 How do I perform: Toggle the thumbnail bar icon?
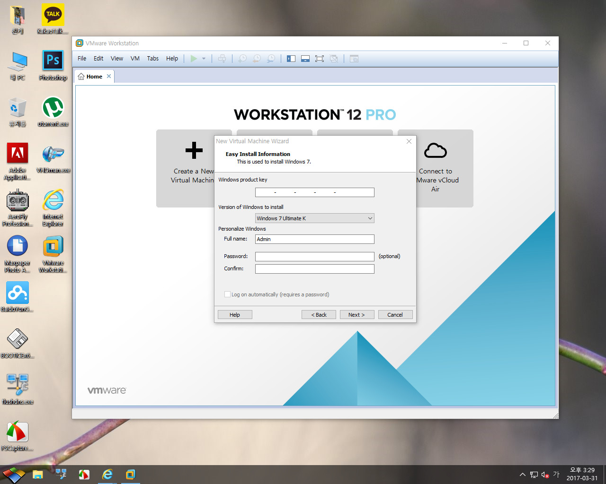305,59
